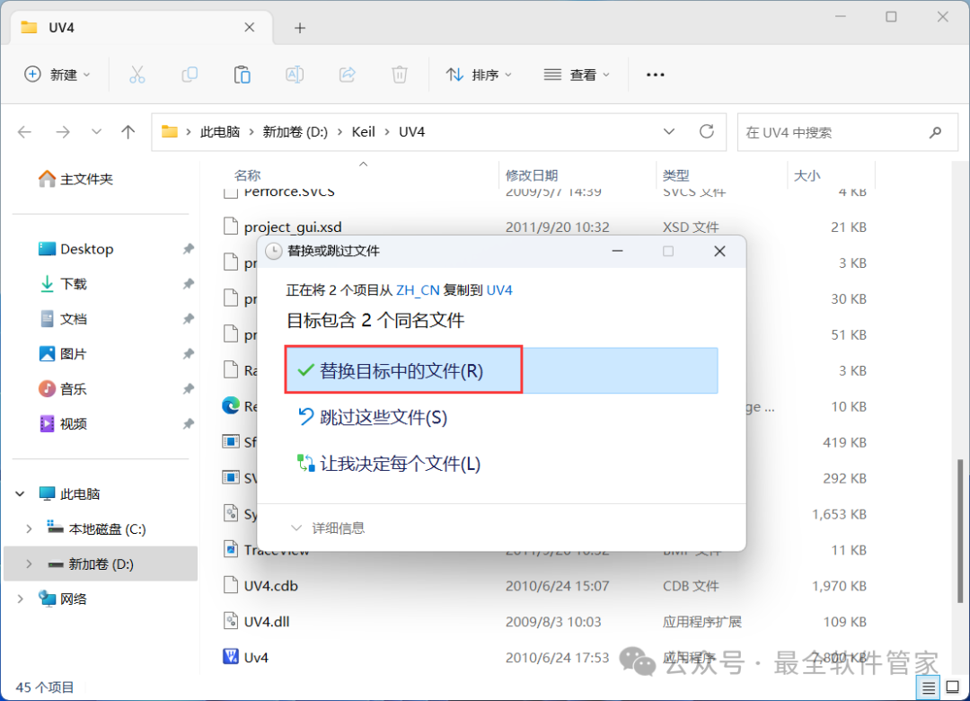This screenshot has height=701, width=970.
Task: Choose 替换目标中的文件 in the dialog
Action: pos(401,369)
